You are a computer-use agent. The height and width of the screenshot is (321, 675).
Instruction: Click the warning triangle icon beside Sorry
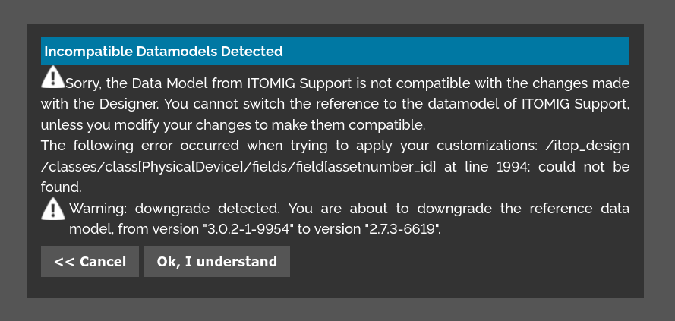tap(52, 77)
